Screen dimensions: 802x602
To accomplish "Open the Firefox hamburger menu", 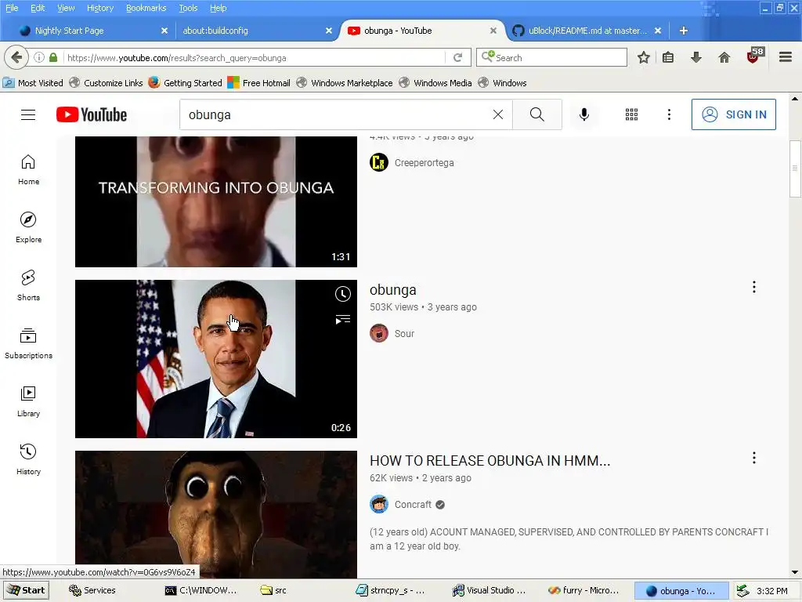I will (786, 57).
